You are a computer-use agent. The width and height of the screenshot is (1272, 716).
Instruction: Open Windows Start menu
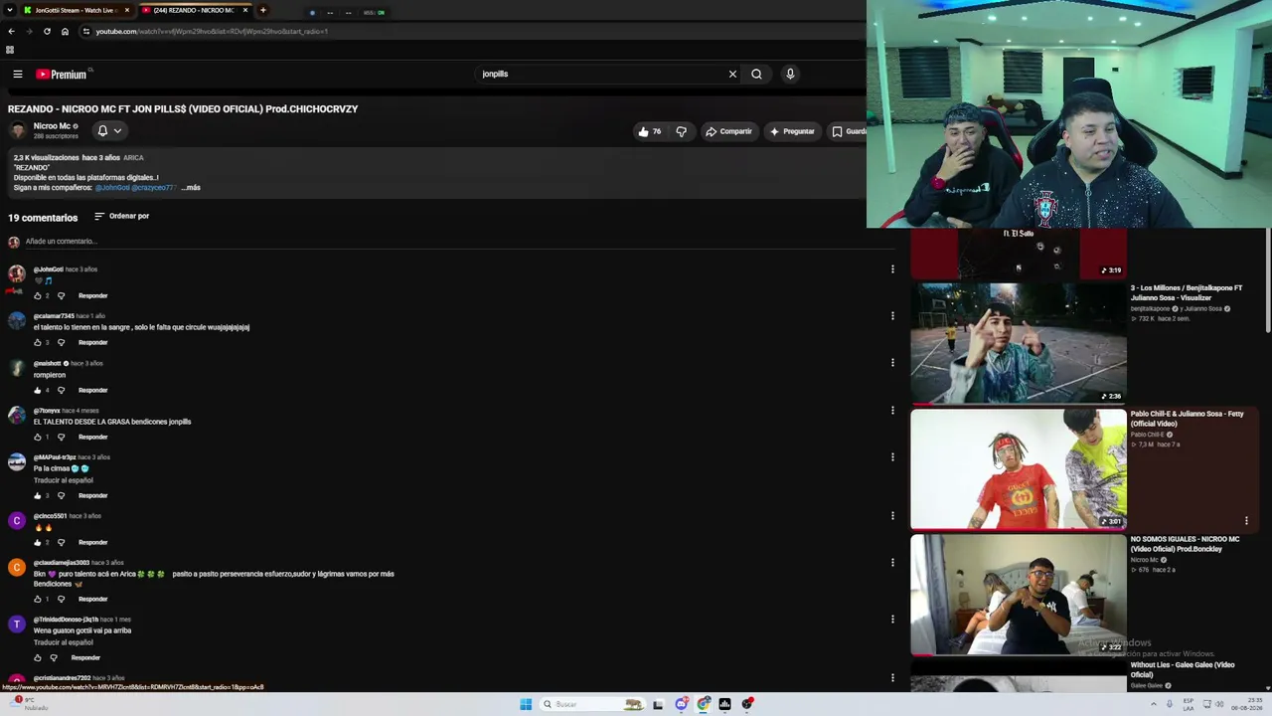[x=526, y=704]
